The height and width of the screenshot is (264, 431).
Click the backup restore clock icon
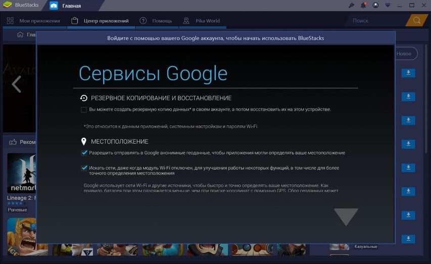[x=83, y=98]
